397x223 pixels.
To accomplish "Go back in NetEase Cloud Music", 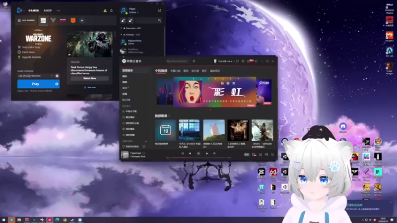I will coord(156,61).
